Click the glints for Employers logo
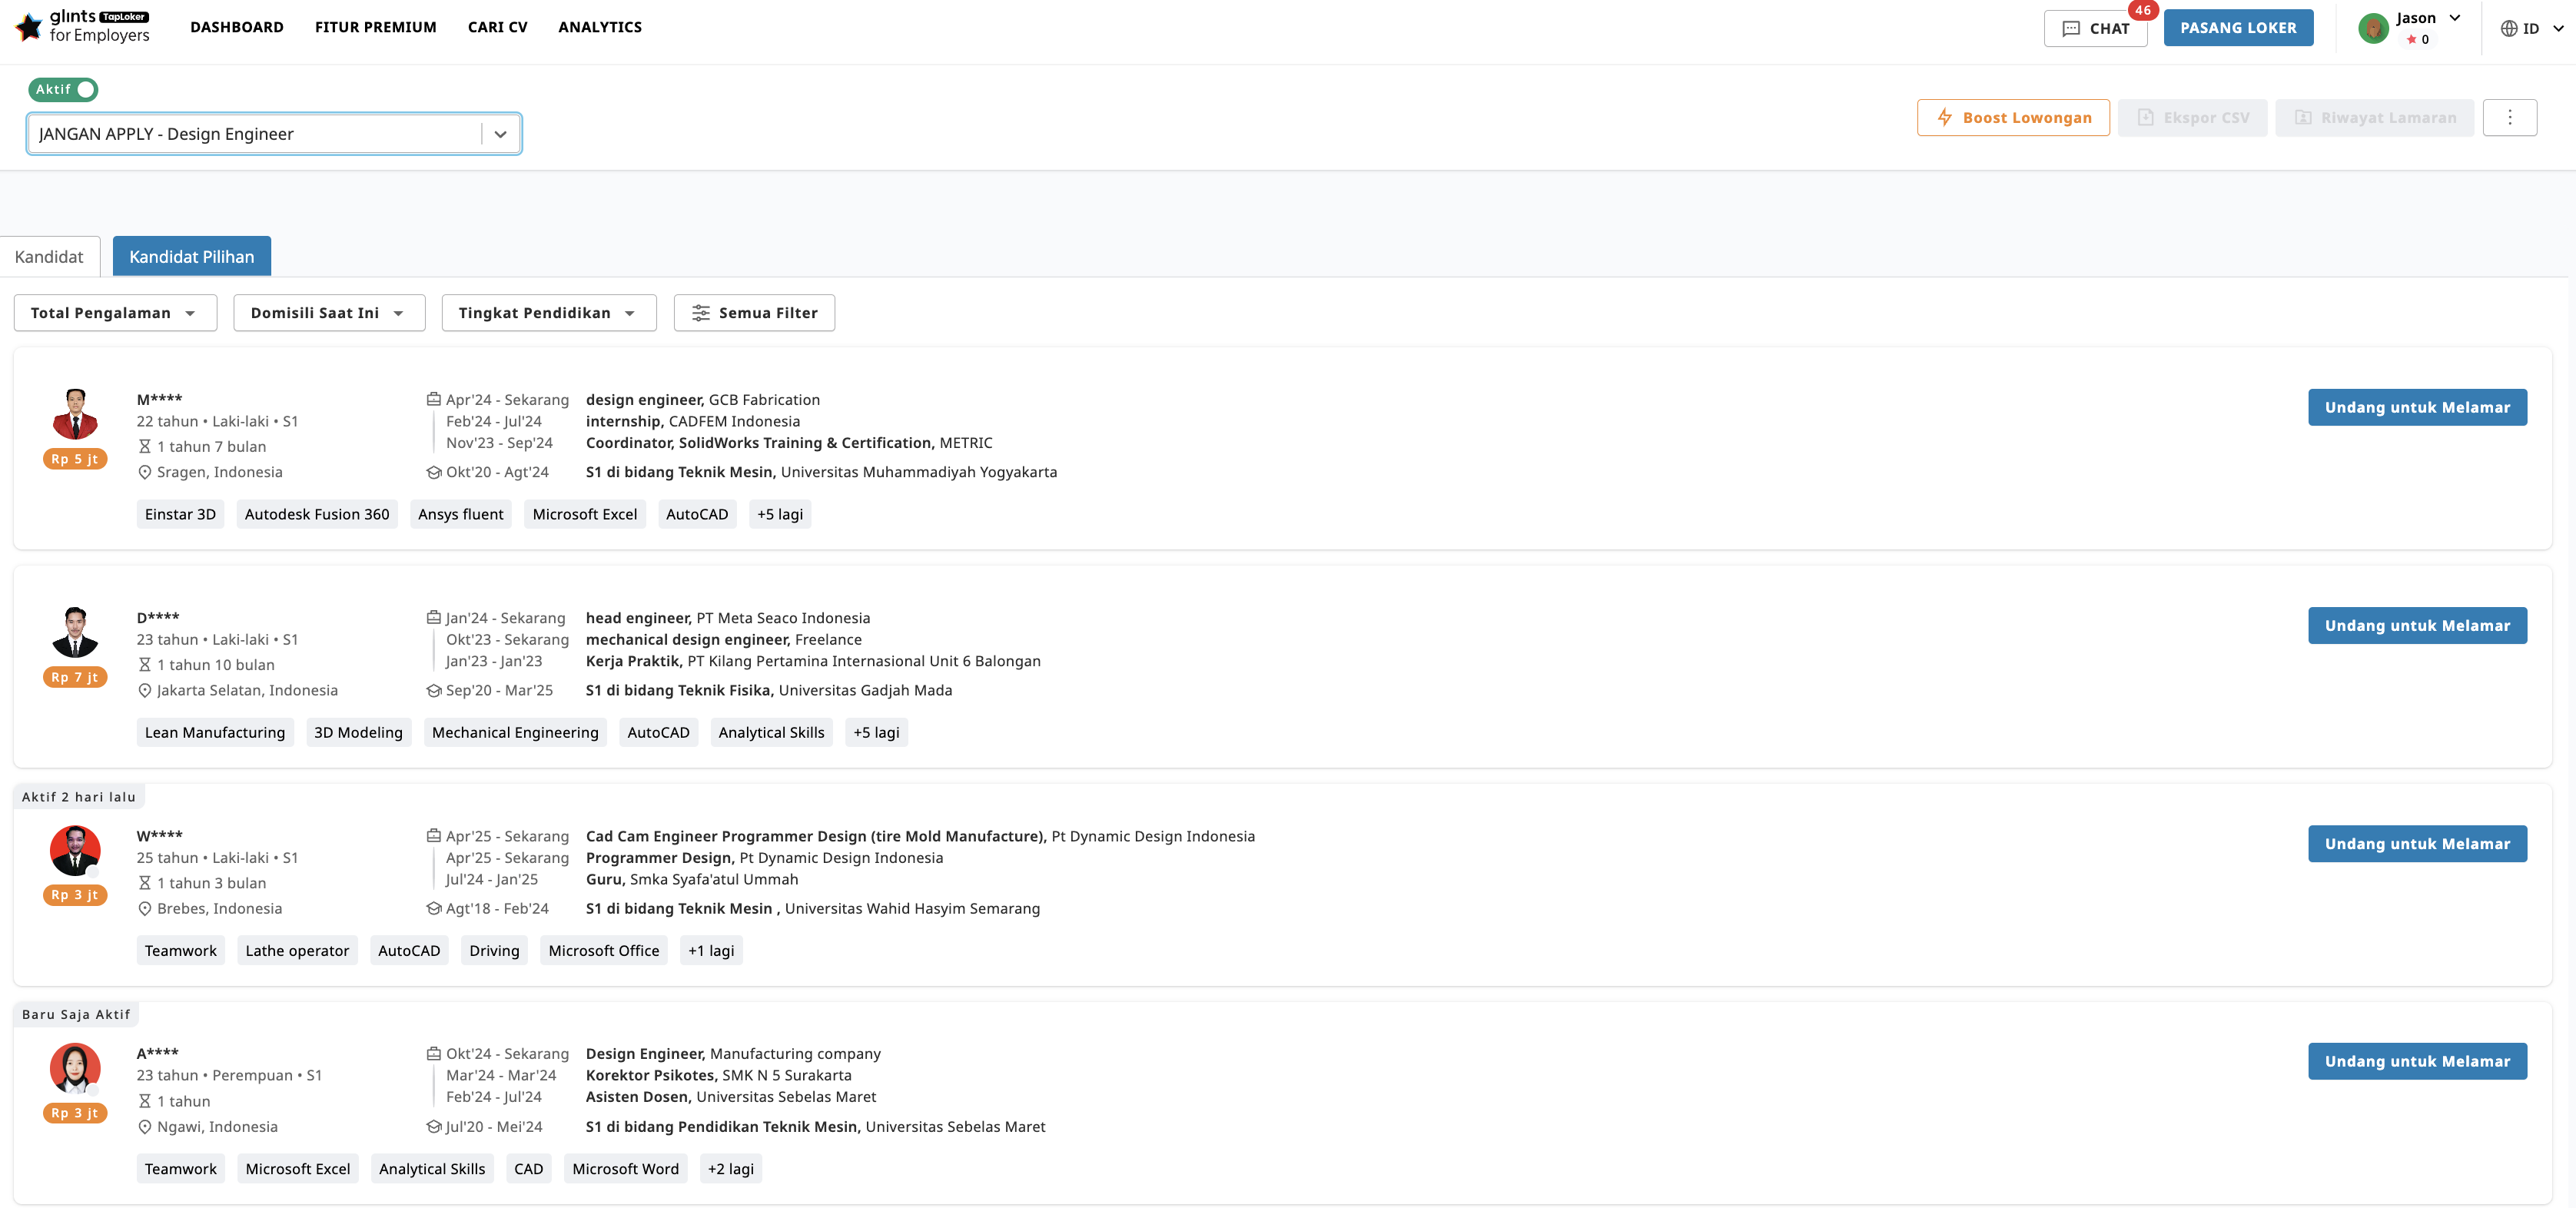 click(84, 27)
